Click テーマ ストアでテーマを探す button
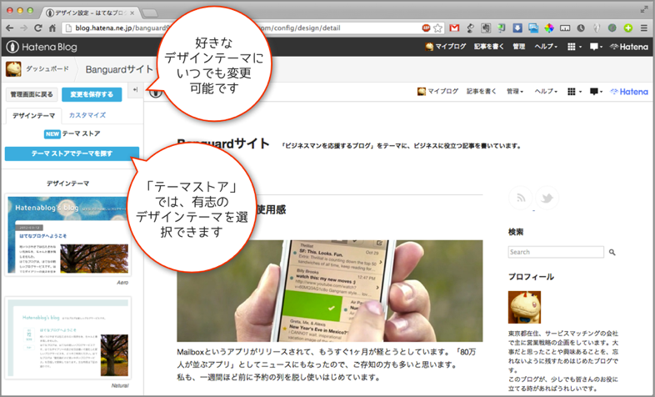 click(x=72, y=153)
